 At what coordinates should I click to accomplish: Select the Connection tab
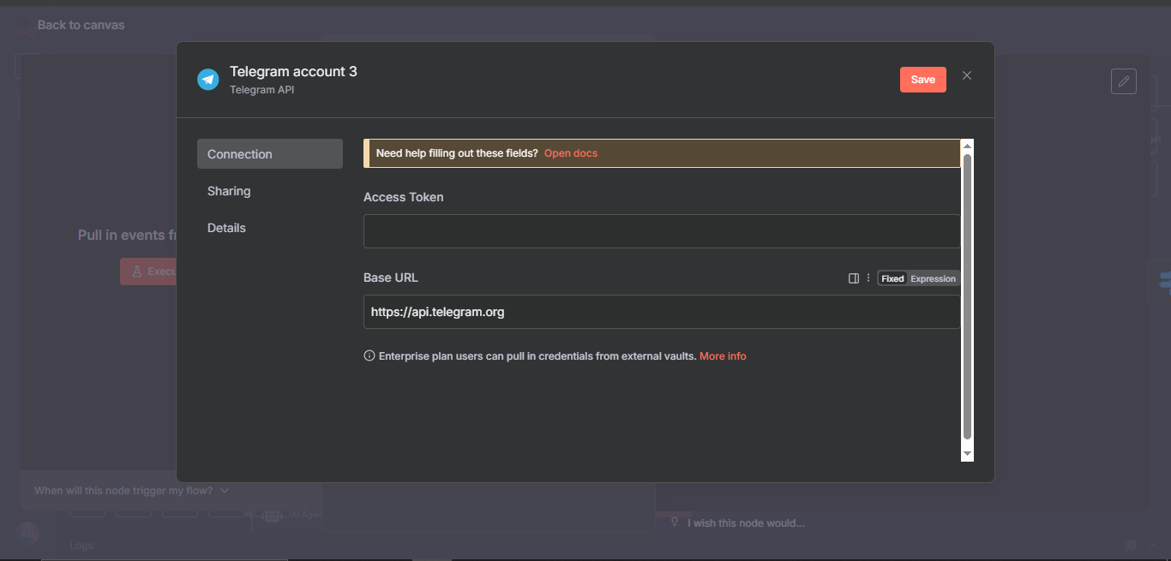coord(270,154)
